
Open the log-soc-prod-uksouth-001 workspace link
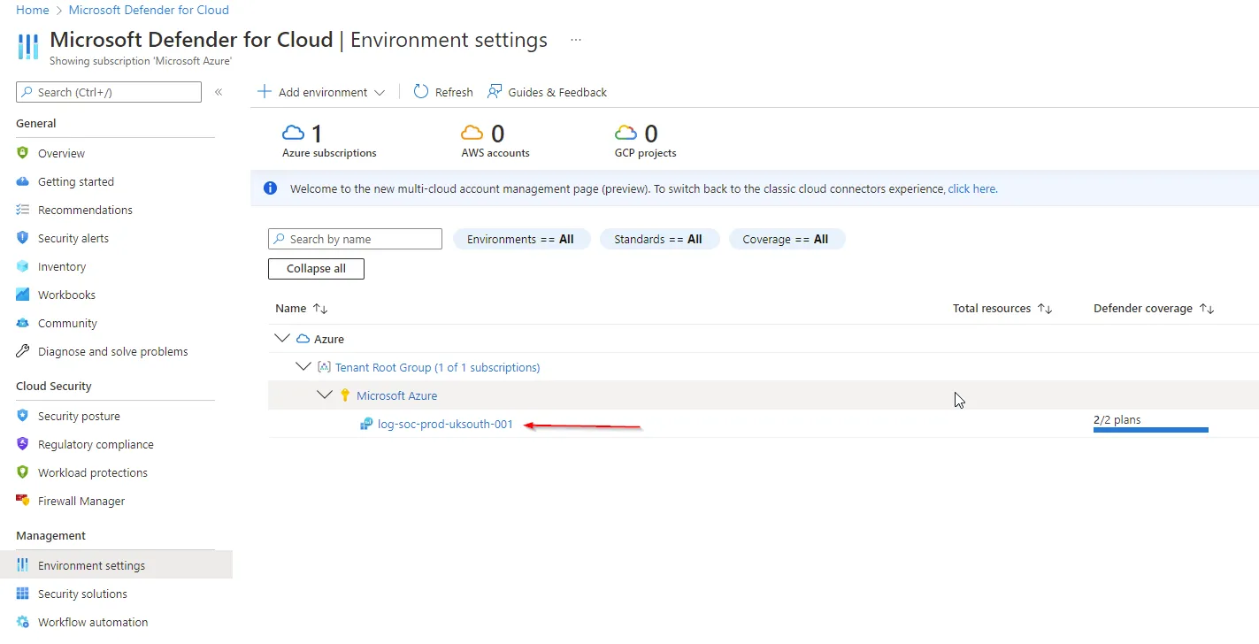pos(445,424)
